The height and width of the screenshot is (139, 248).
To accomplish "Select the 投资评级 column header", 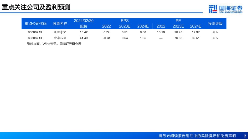I will click(215, 24).
